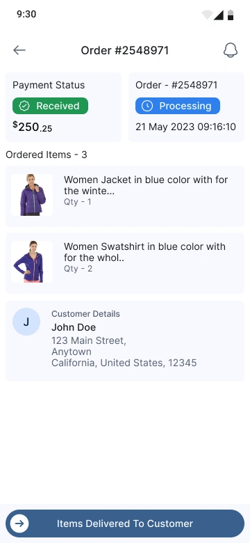Open notifications via the bell icon
250x543 pixels.
click(x=231, y=50)
